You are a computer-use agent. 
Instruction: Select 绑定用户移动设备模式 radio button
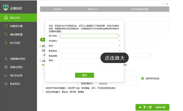coord(43,88)
